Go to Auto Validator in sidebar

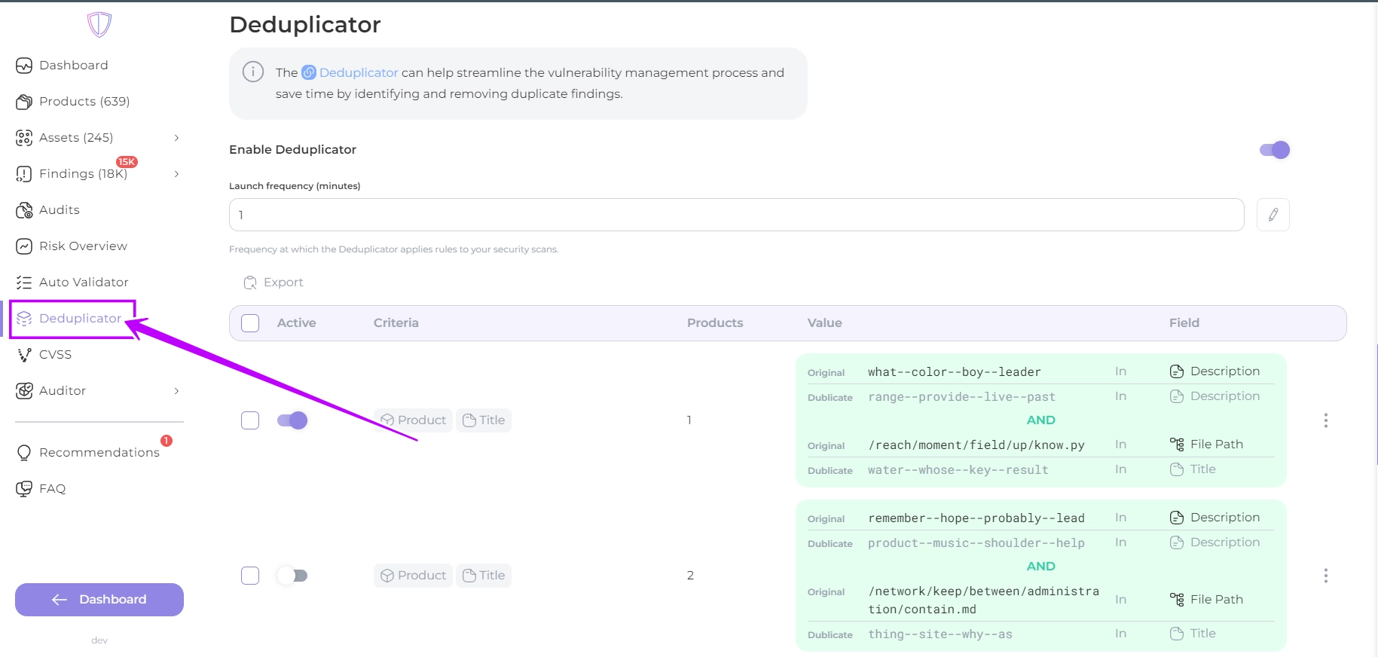(x=84, y=282)
